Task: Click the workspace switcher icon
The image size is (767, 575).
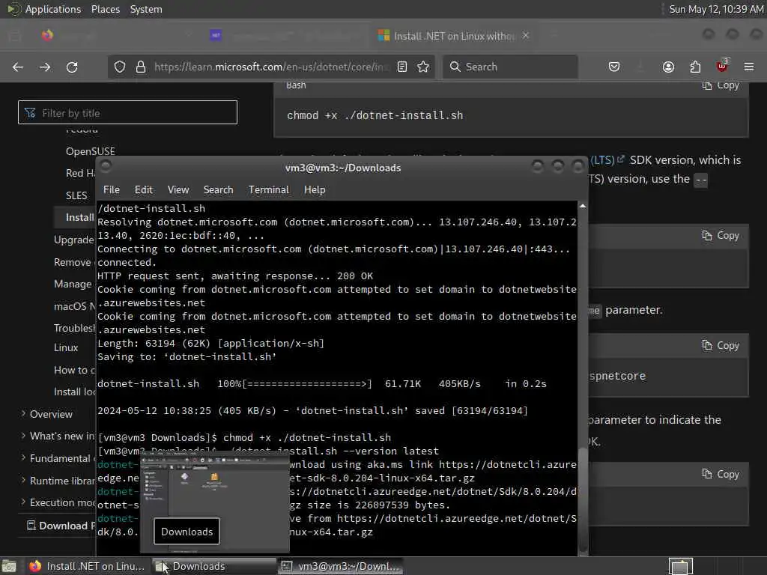Action: 680,566
